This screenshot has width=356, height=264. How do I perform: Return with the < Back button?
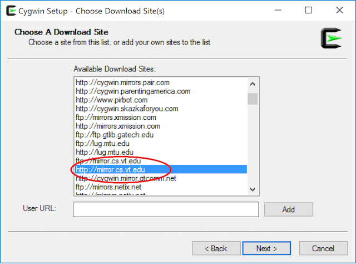(215, 248)
